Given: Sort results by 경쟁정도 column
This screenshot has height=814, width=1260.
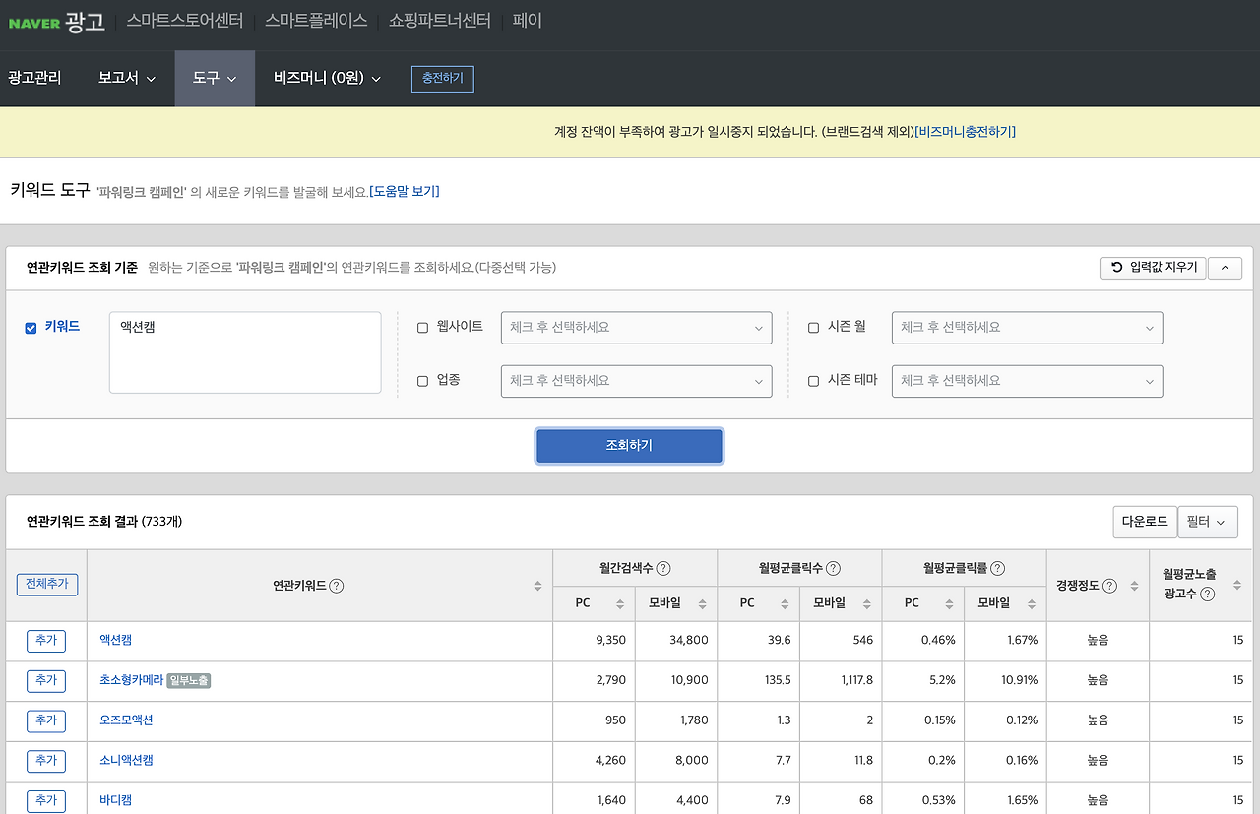Looking at the screenshot, I should click(1134, 586).
